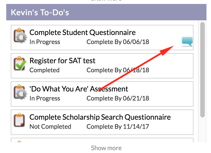
Task: Click the to-do list scrollbar thumb
Action: (x=203, y=70)
